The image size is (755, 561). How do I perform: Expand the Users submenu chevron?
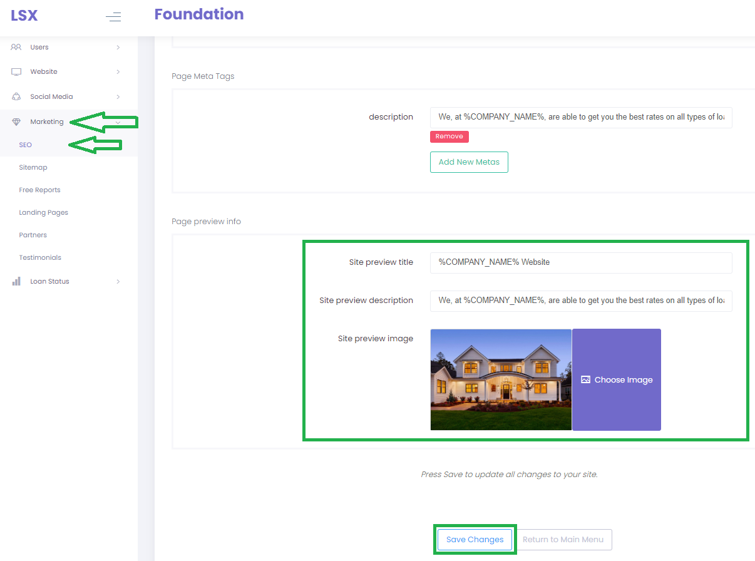pos(118,47)
